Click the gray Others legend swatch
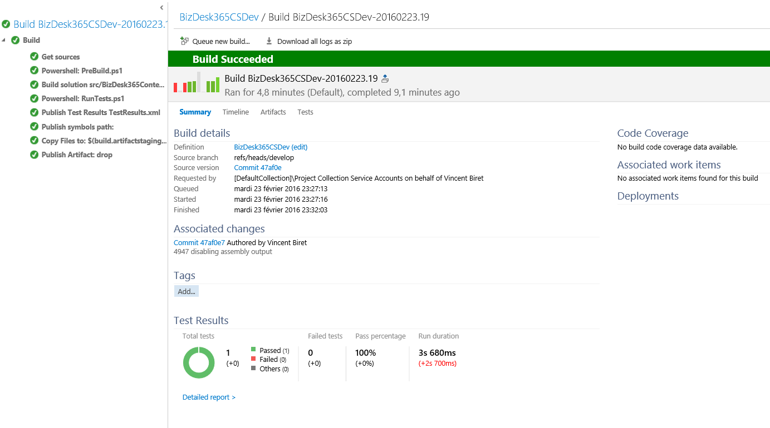The height and width of the screenshot is (428, 770). (253, 368)
